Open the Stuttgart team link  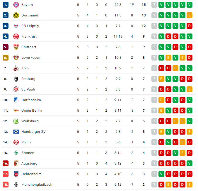pos(29,47)
